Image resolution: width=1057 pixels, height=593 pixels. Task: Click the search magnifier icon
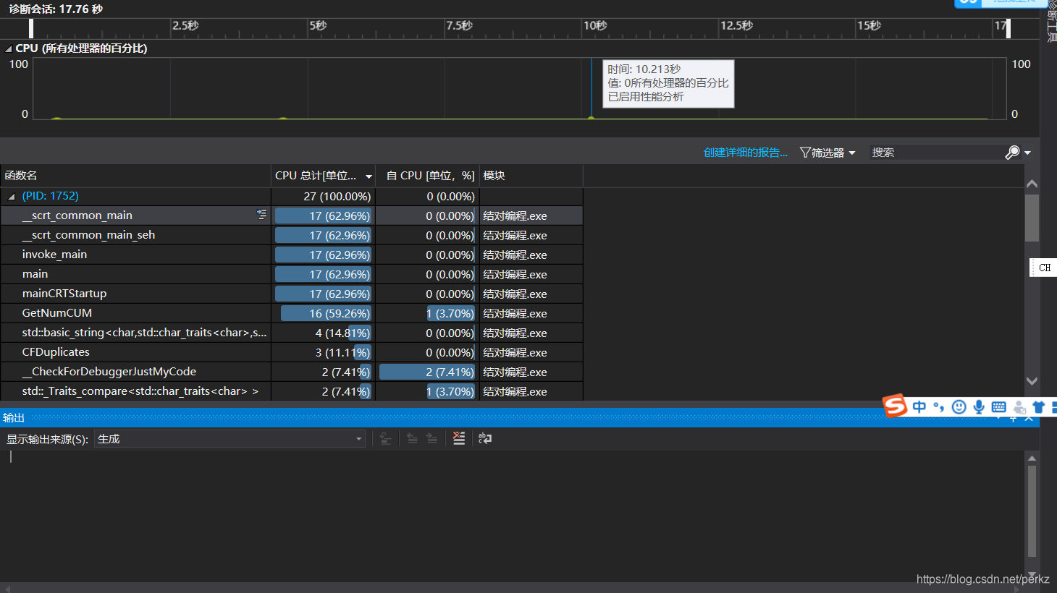click(x=1012, y=153)
